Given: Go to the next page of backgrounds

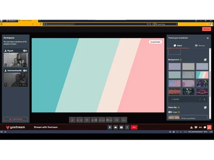Looking at the screenshot, I should 204,99.
